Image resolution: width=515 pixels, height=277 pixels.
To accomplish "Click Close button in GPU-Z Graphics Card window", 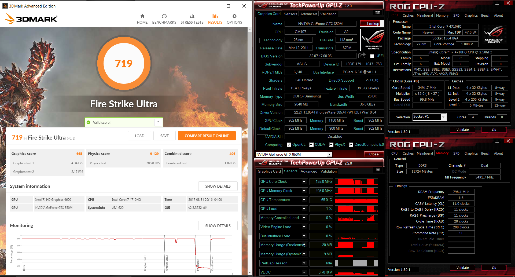I will coord(374,154).
